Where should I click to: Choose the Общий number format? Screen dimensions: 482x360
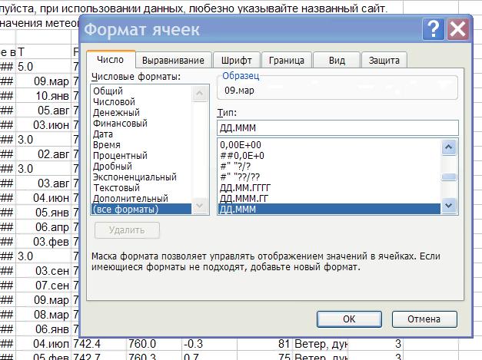point(108,91)
